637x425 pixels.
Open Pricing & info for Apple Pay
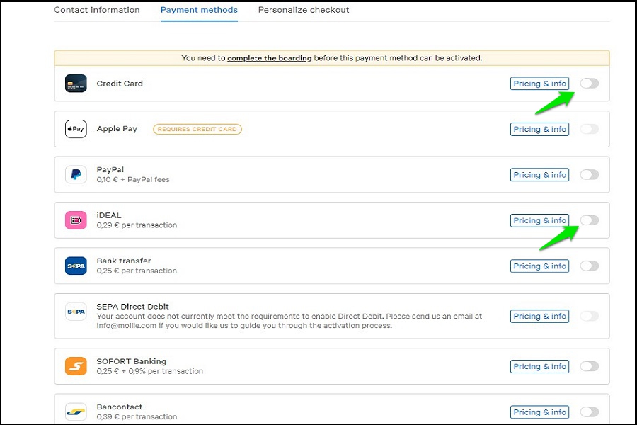pyautogui.click(x=539, y=129)
